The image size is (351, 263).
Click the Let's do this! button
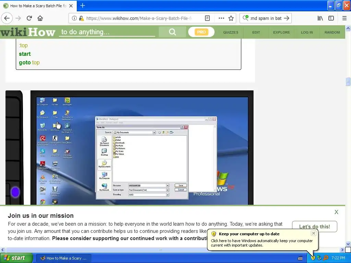click(x=315, y=227)
